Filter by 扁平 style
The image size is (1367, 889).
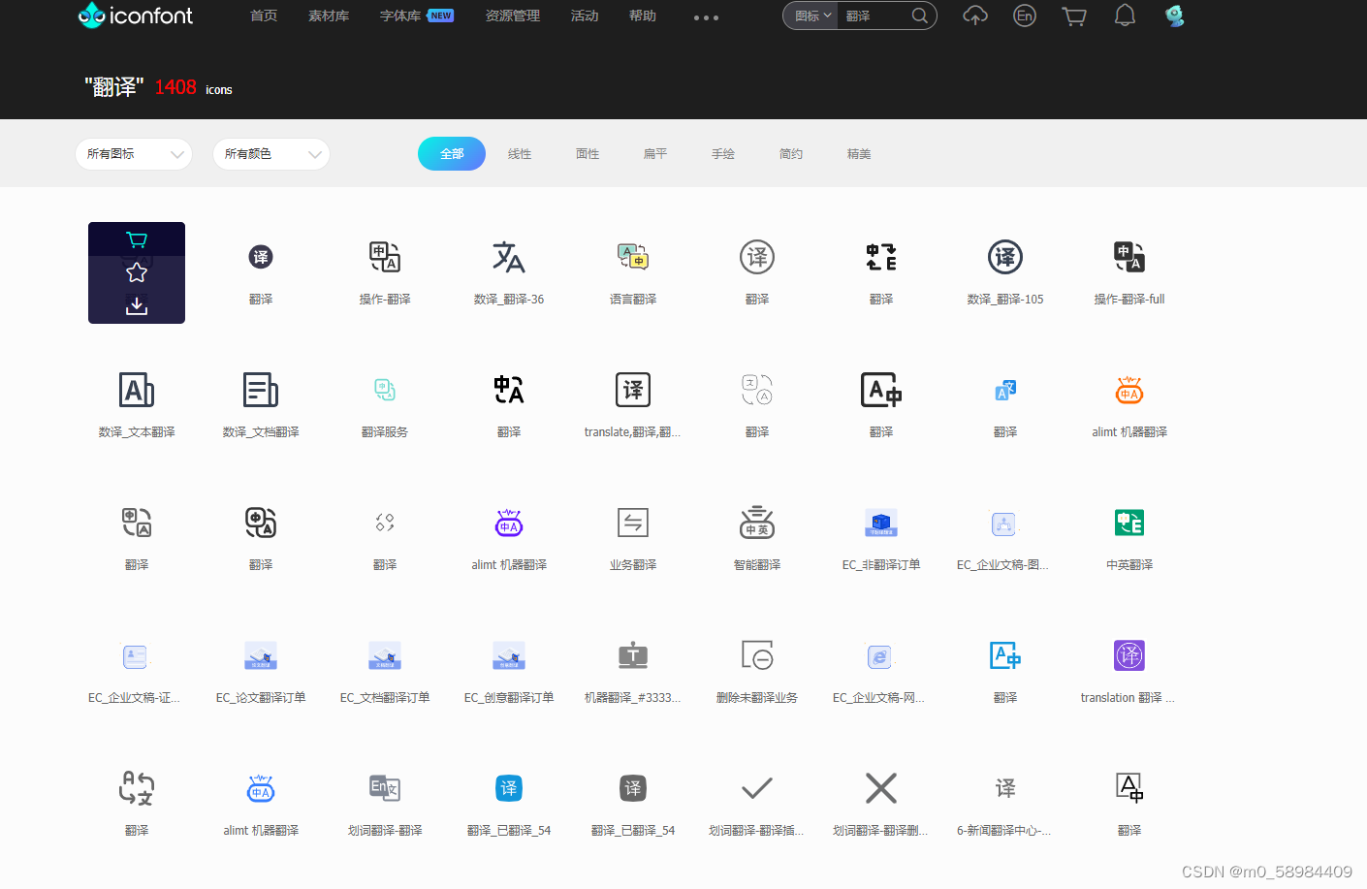(x=655, y=153)
